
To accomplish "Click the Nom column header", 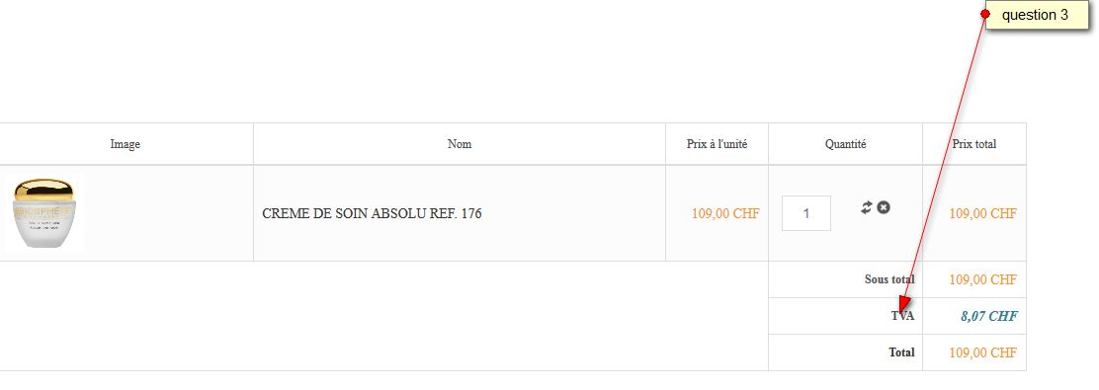I will [460, 144].
